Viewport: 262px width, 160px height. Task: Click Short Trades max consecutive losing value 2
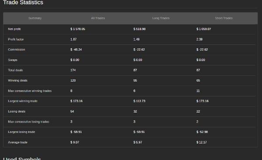point(197,122)
